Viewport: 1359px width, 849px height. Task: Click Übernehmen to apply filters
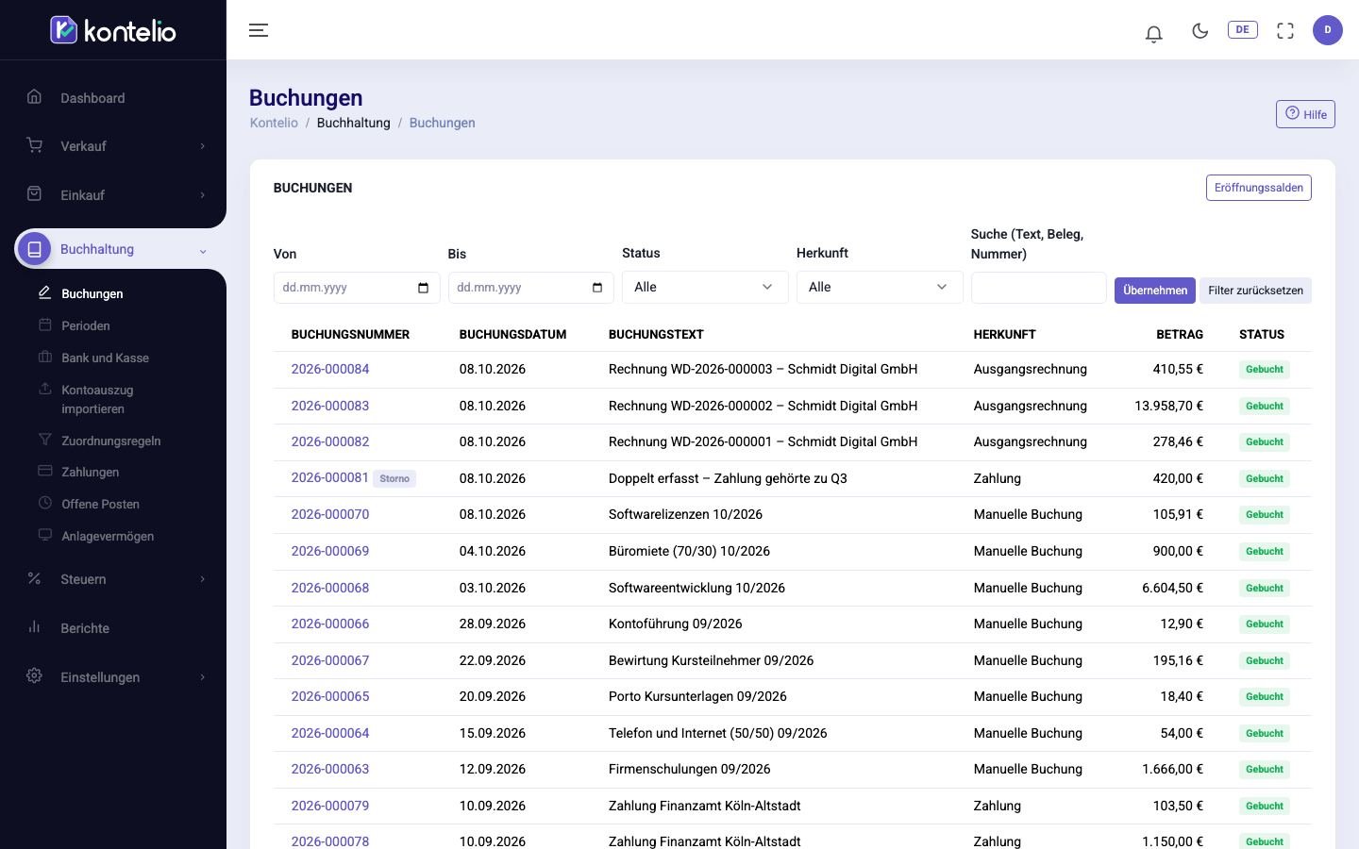(1155, 291)
